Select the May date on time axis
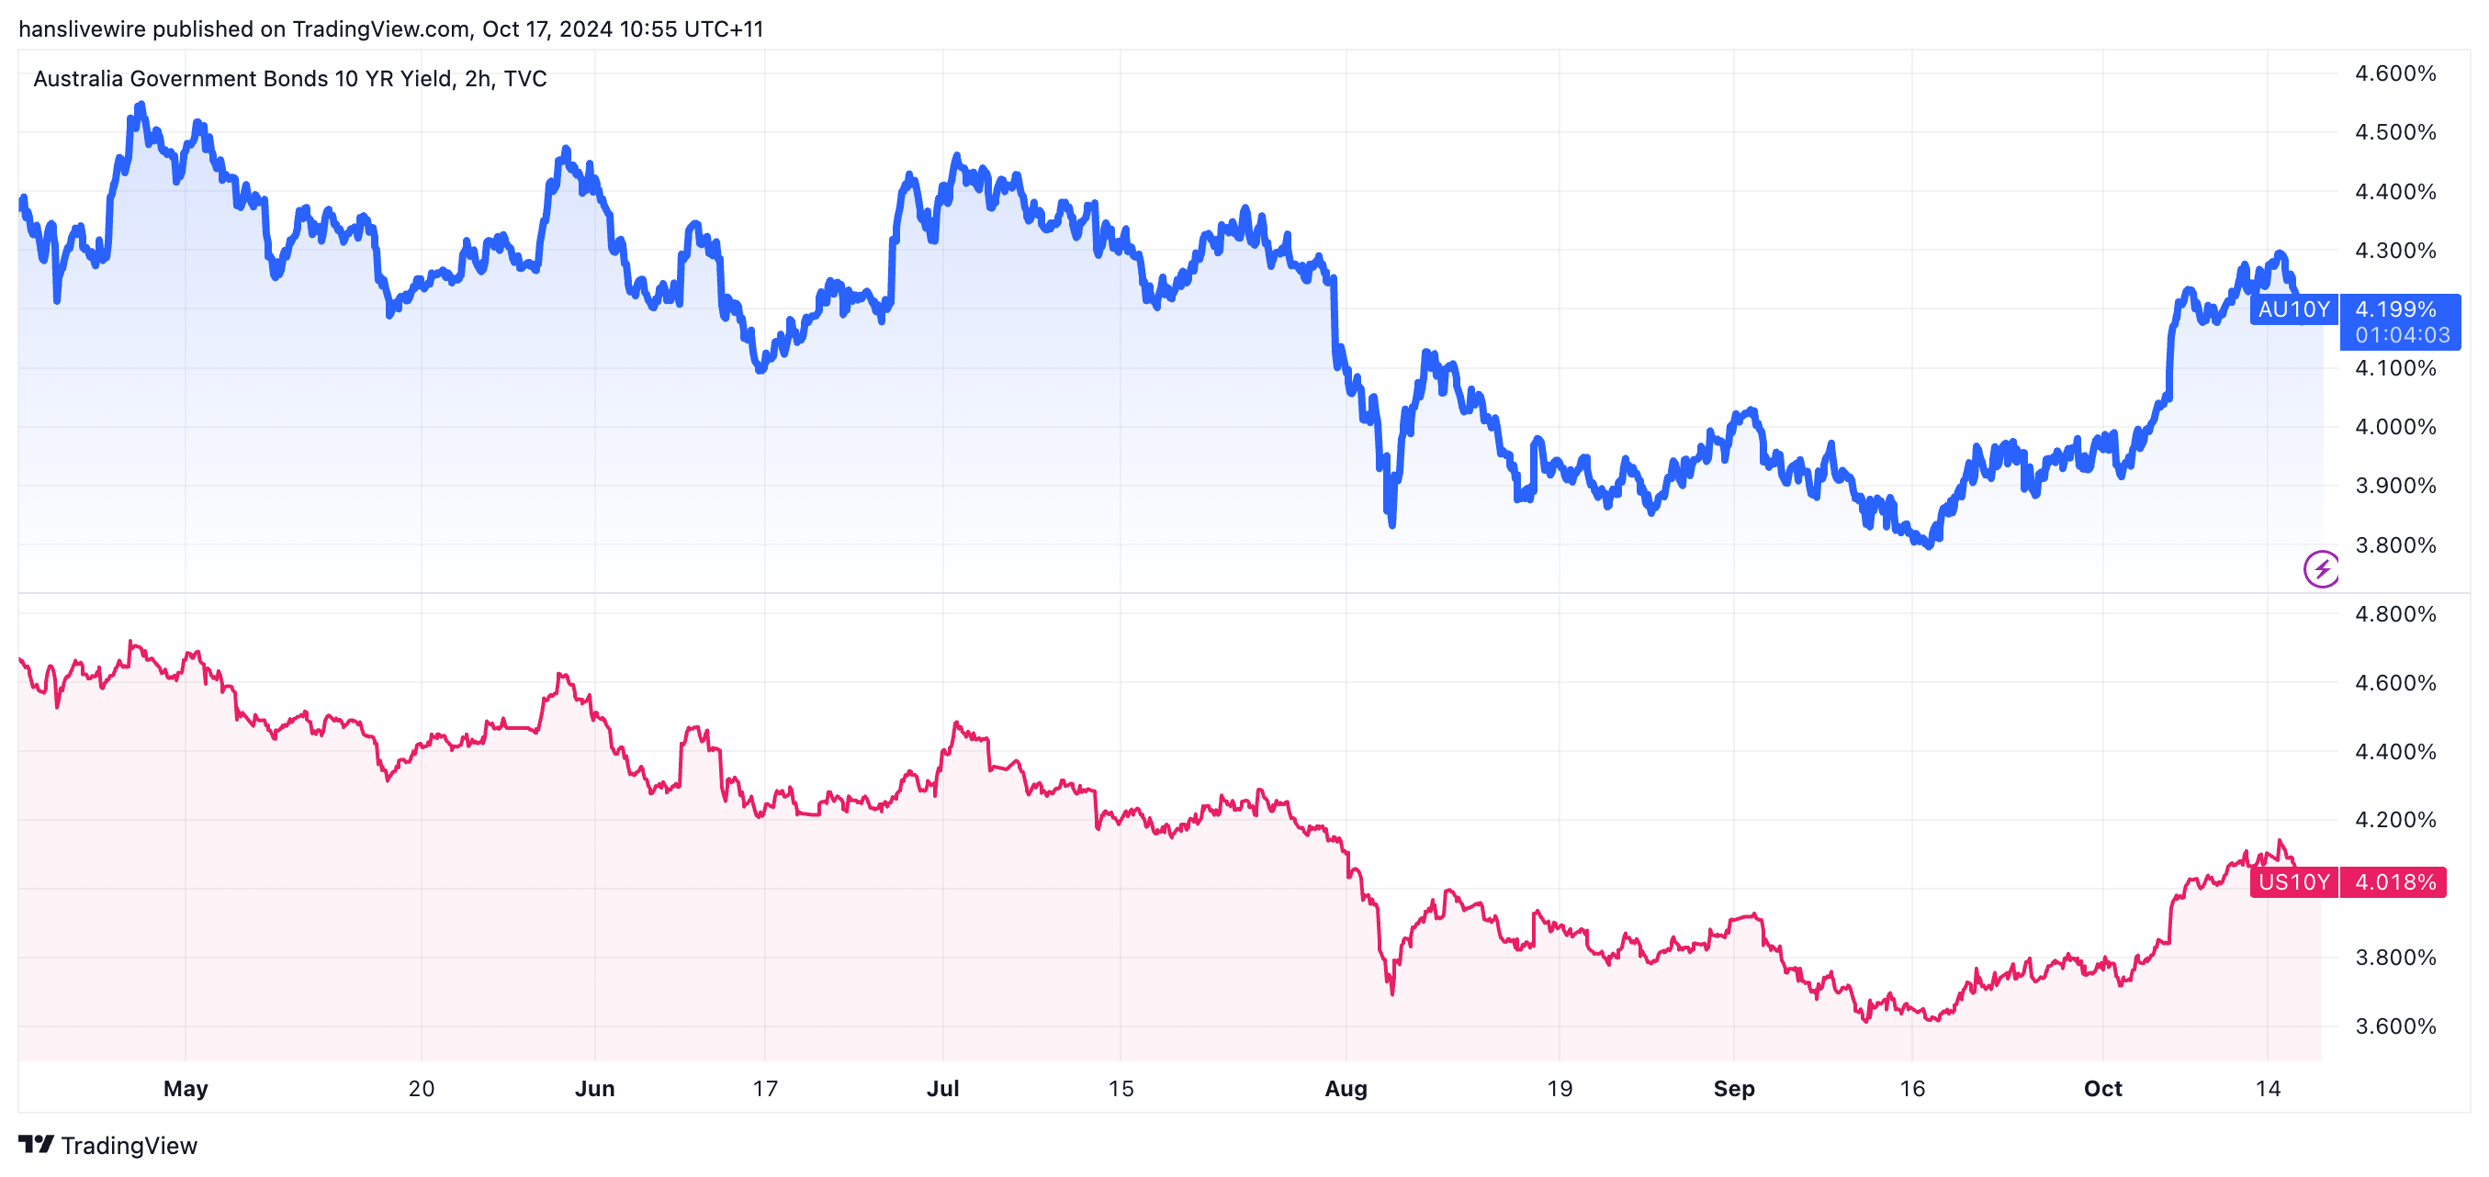Screen dimensions: 2489x1177 pos(186,1088)
